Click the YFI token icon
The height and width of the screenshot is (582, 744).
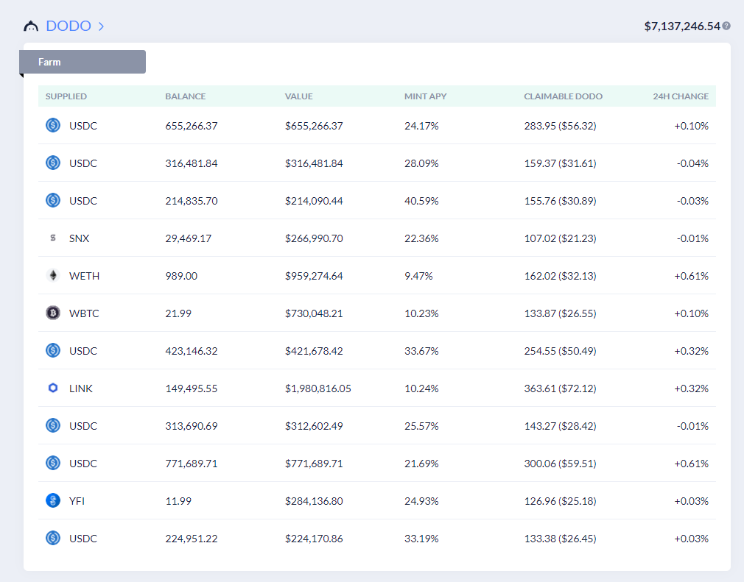(x=53, y=500)
